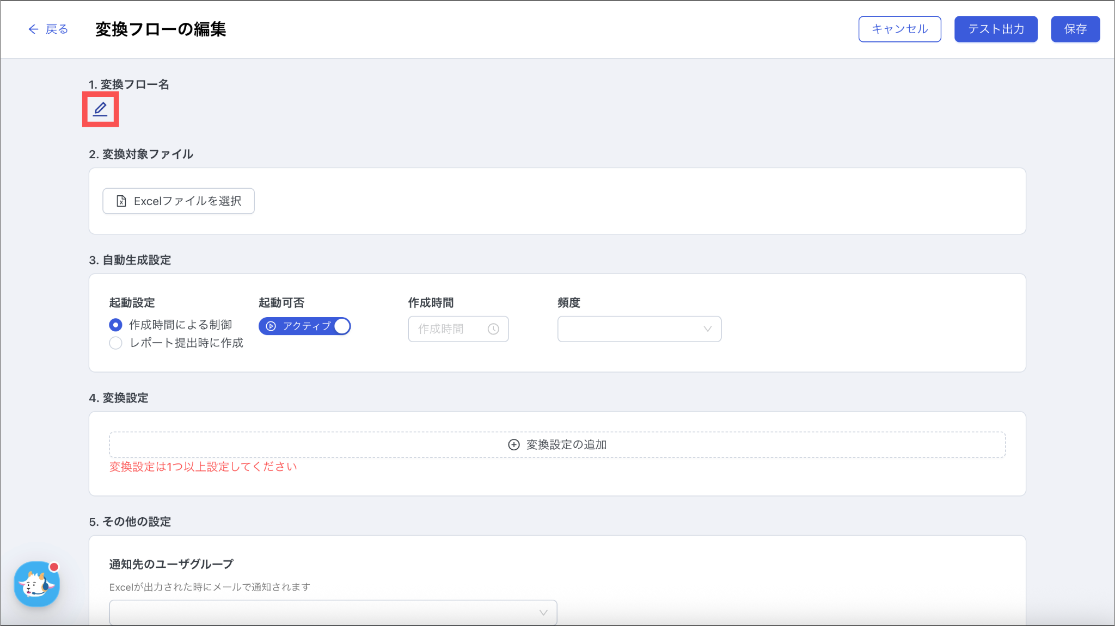Click the play icon inside アクティブ switch
This screenshot has width=1115, height=626.
(271, 326)
